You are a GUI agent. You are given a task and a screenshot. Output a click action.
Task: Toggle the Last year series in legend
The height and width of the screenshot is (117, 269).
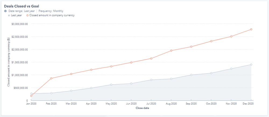tap(15, 15)
